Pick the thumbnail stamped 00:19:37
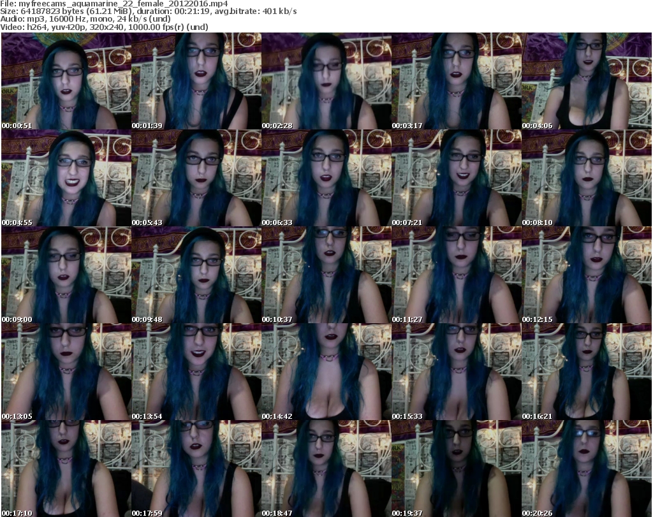This screenshot has height=517, width=653. click(456, 469)
